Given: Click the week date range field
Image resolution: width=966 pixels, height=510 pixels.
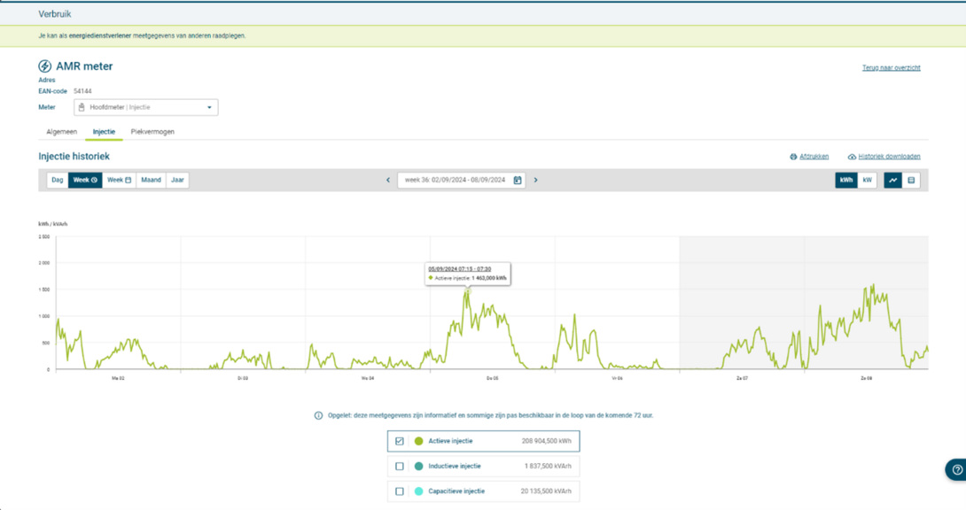Looking at the screenshot, I should 455,180.
